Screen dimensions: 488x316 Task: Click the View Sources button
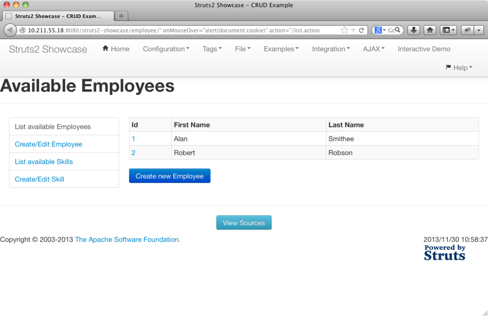point(244,223)
